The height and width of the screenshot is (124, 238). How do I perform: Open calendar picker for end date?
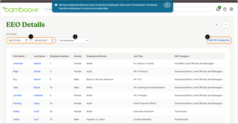(x=52, y=40)
